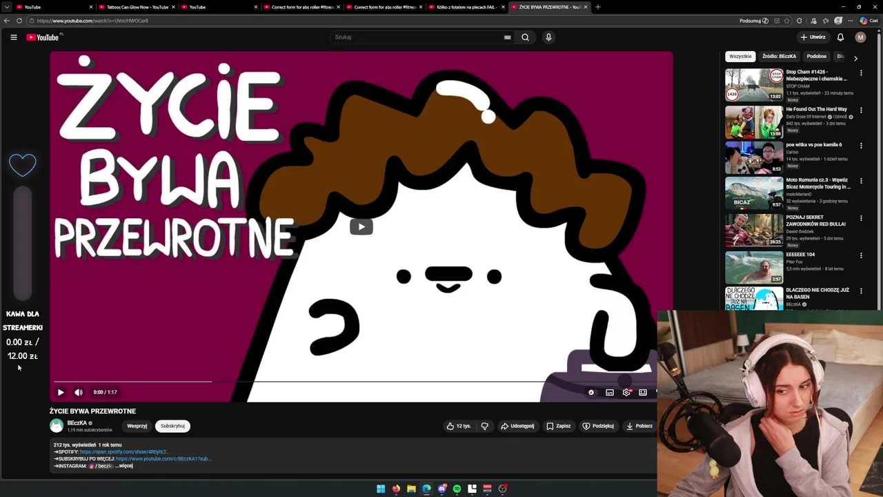Screen dimensions: 883x497
Task: Click play in the player control bar
Action: pyautogui.click(x=61, y=392)
